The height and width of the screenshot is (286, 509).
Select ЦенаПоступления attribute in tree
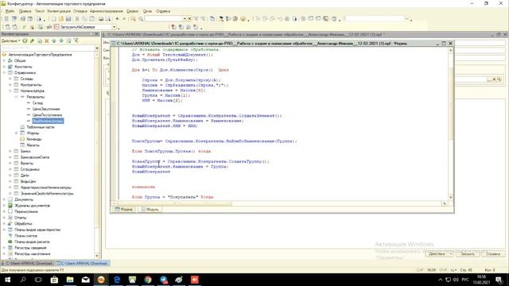click(x=47, y=115)
